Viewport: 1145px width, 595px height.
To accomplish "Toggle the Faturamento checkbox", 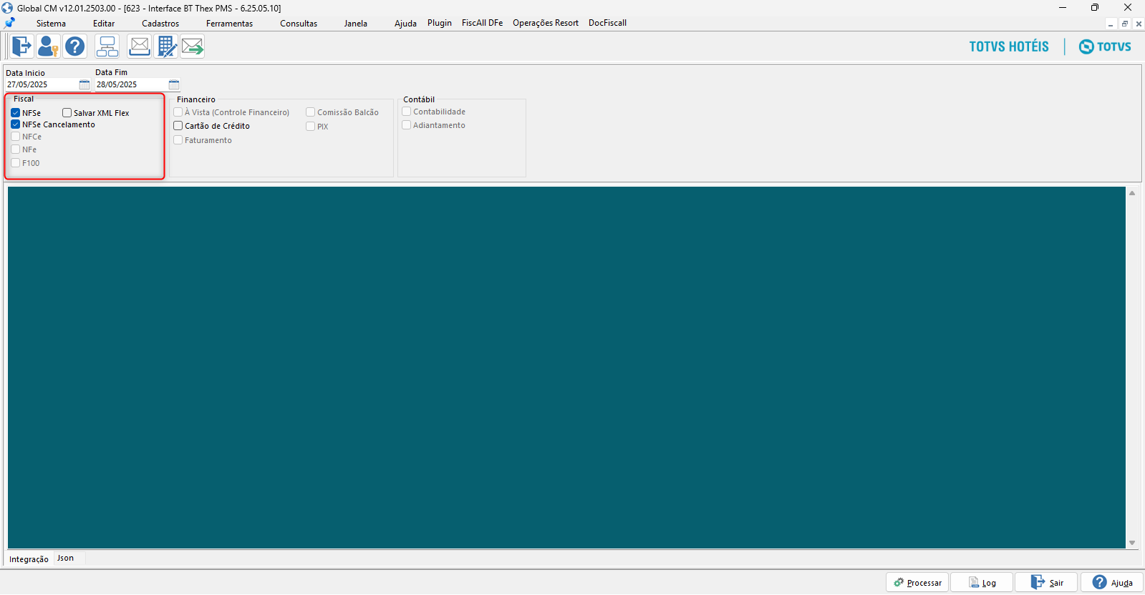I will [x=178, y=140].
